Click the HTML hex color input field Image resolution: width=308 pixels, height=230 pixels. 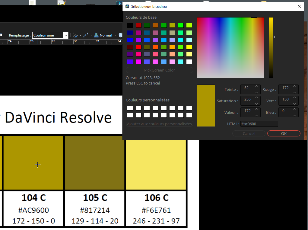pos(259,124)
